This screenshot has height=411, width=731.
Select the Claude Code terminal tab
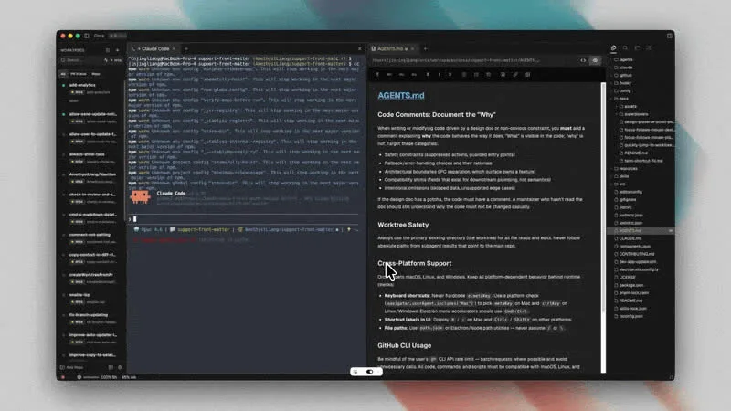[x=154, y=49]
